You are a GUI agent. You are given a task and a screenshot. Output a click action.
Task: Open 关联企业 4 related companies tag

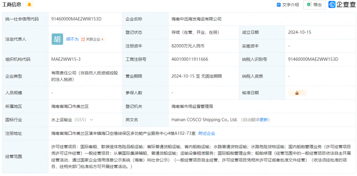[x=93, y=39]
